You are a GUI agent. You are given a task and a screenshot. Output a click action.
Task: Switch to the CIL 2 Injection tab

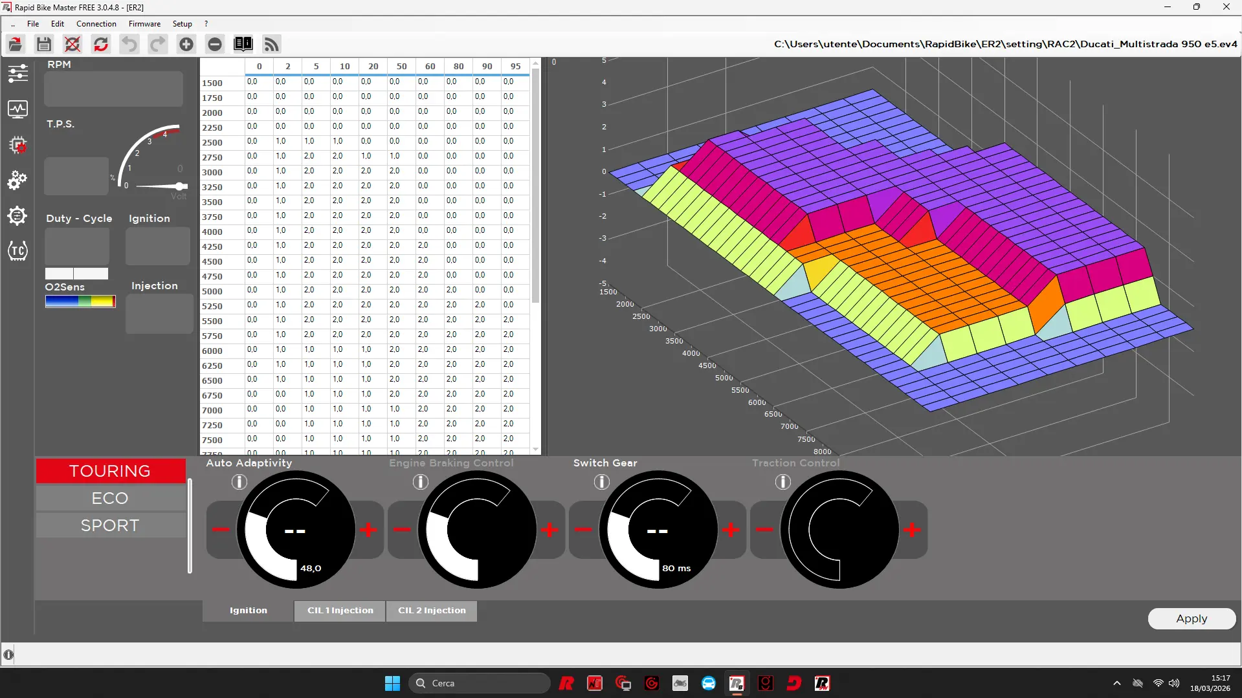432,611
